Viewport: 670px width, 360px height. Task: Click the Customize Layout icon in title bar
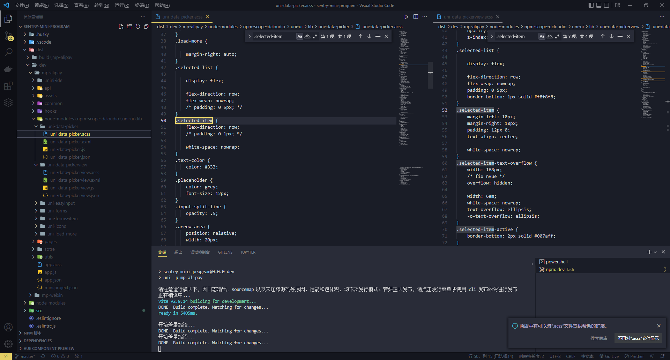(x=618, y=5)
